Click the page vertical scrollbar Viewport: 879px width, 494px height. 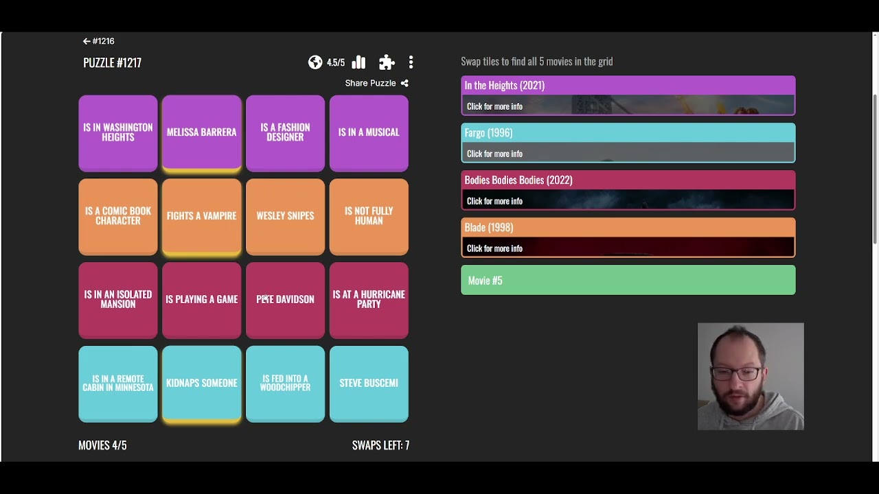pos(875,168)
